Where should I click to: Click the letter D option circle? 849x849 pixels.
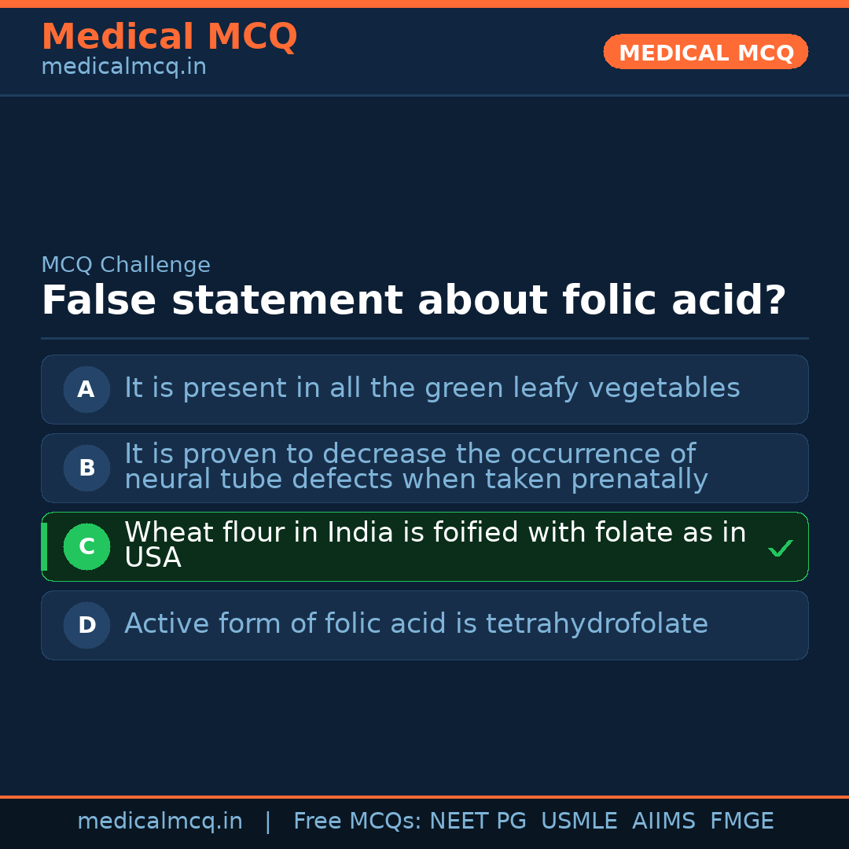point(86,625)
